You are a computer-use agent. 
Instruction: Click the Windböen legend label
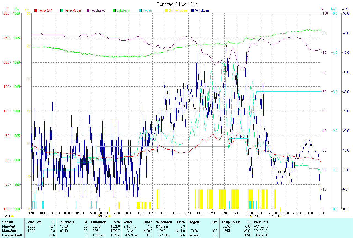202,10
